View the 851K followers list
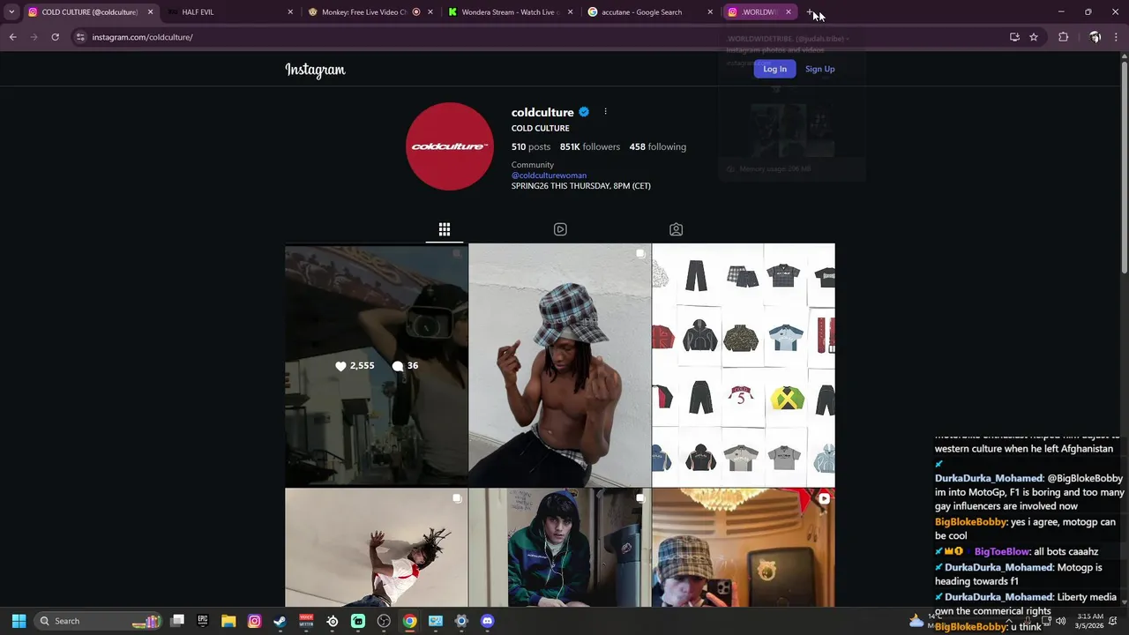The image size is (1129, 635). point(590,146)
